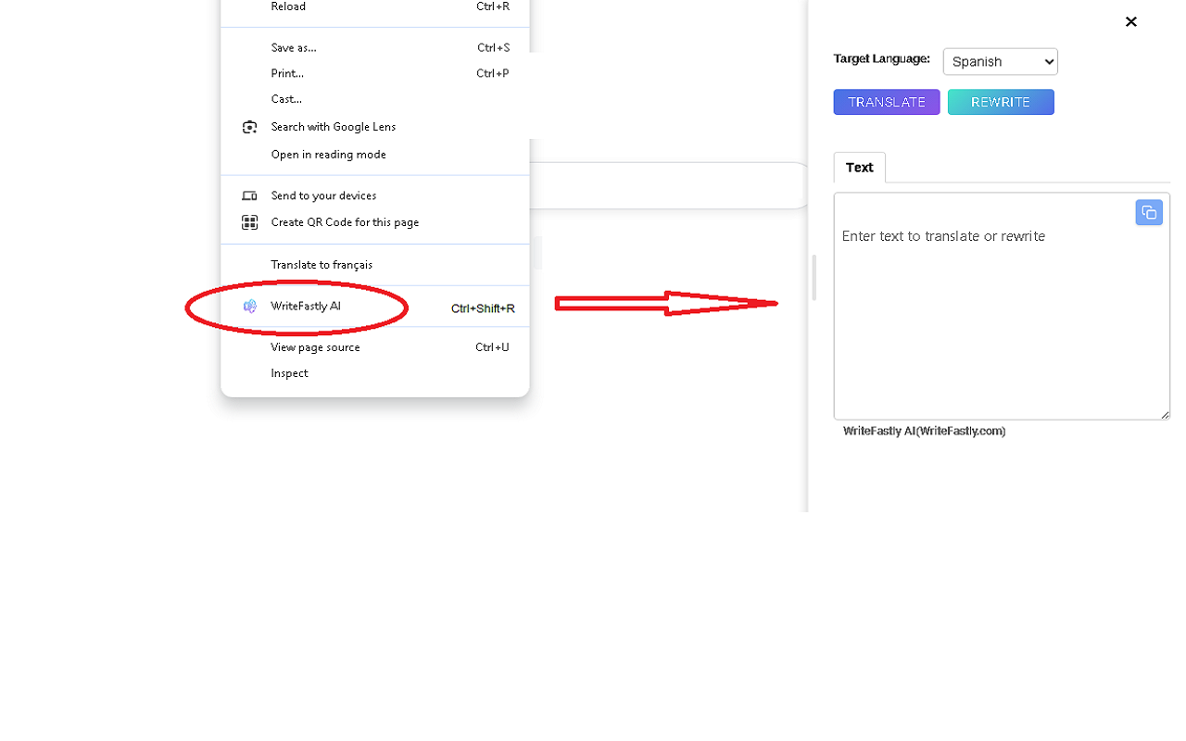The width and height of the screenshot is (1186, 741).
Task: Open the Target Language dropdown
Action: [x=1000, y=61]
